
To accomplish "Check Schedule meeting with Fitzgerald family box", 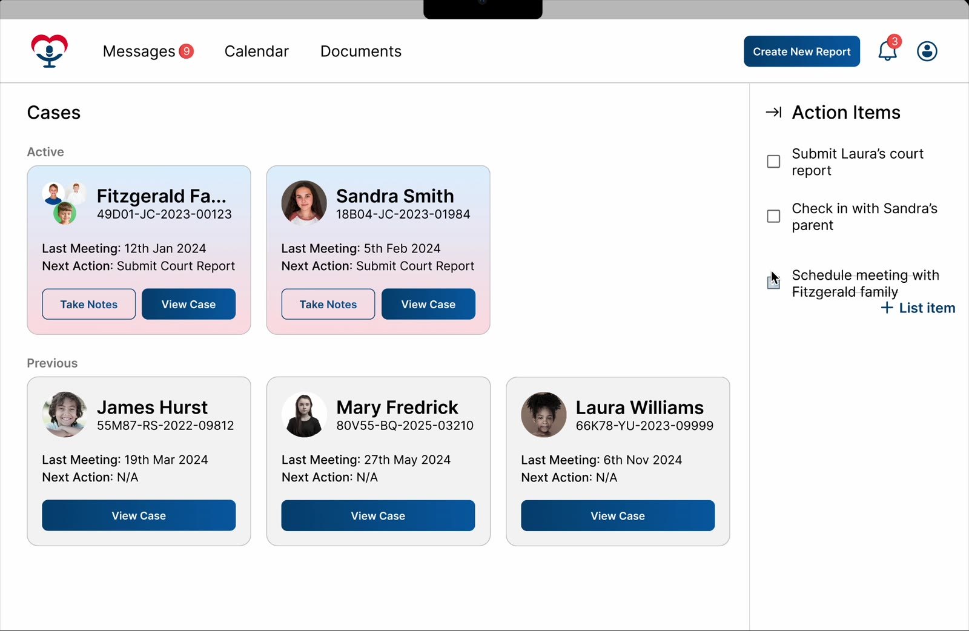I will point(773,282).
